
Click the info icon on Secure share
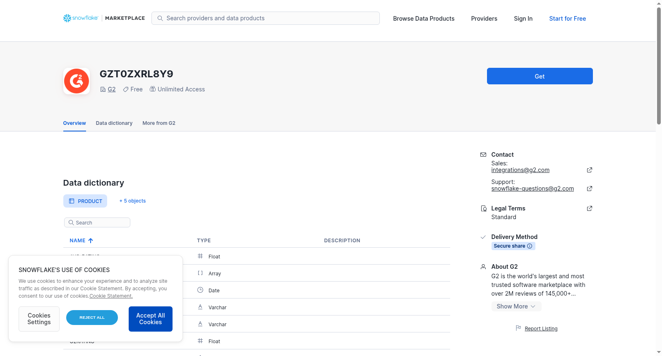click(530, 246)
